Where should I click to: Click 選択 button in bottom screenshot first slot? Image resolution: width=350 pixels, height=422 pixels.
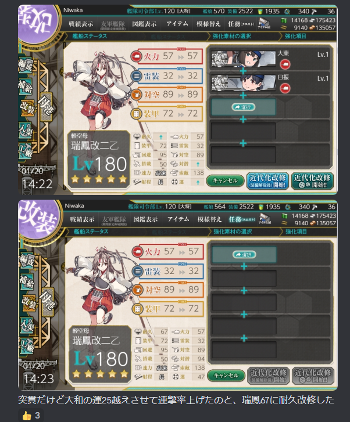click(244, 254)
